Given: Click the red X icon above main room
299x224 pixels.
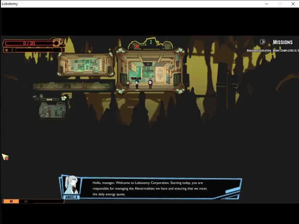Looking at the screenshot, I should (137, 46).
